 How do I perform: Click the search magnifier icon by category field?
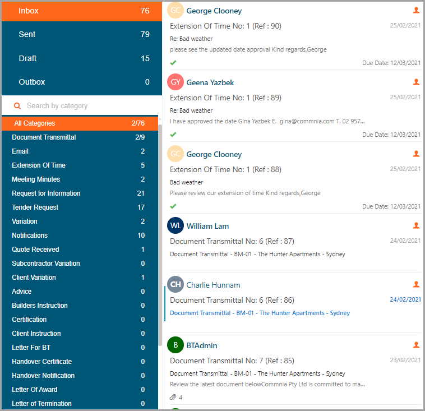17,106
